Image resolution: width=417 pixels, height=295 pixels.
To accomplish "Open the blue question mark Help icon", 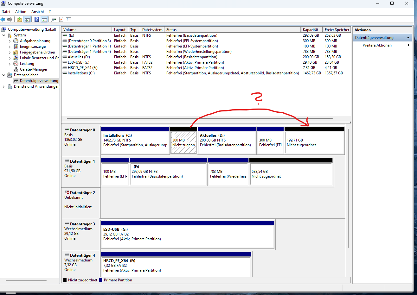I will [36, 19].
